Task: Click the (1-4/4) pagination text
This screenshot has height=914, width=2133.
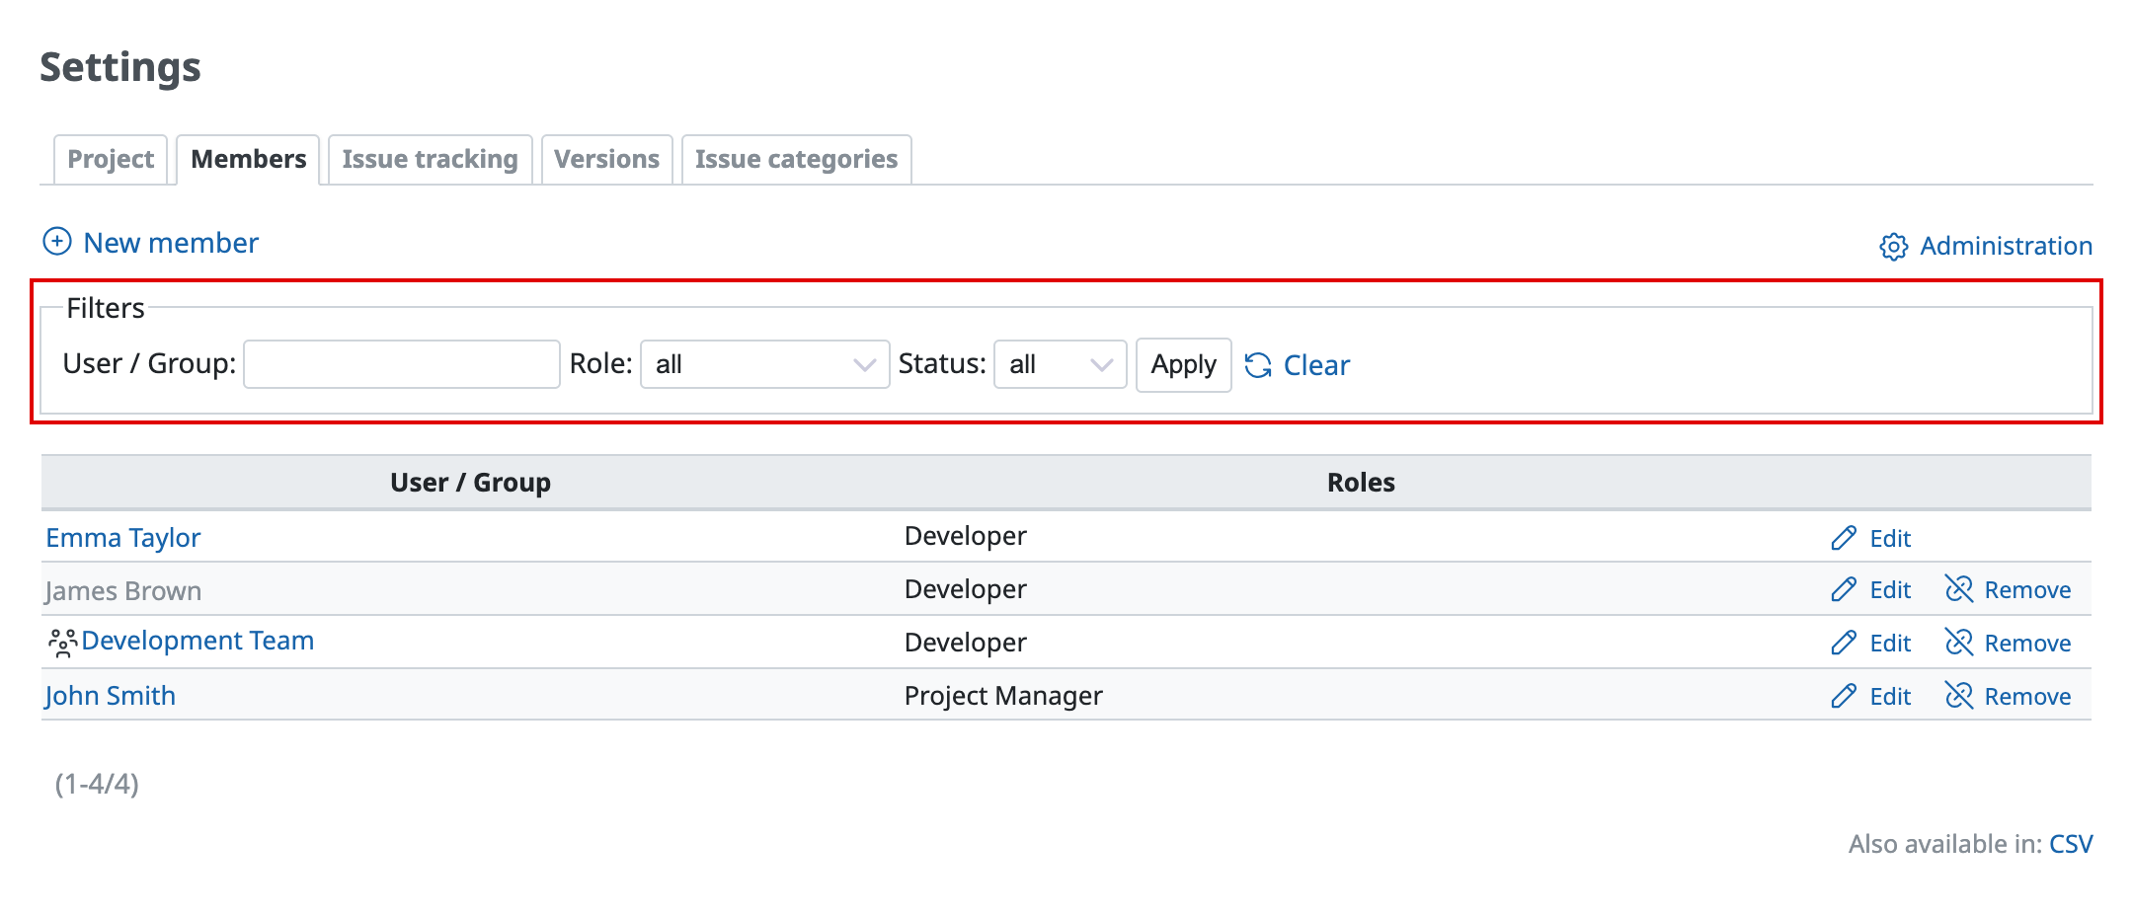Action: pyautogui.click(x=97, y=784)
